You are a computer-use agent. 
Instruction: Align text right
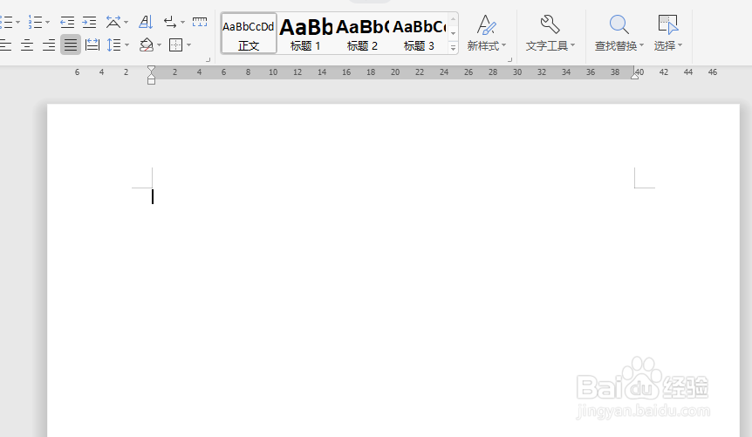(49, 45)
